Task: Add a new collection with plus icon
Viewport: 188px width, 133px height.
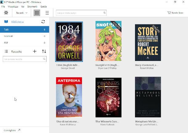Action: pyautogui.click(x=35, y=51)
